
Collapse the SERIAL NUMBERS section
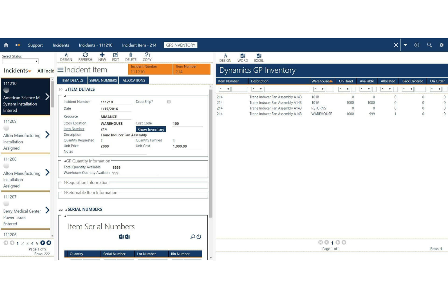(x=66, y=209)
